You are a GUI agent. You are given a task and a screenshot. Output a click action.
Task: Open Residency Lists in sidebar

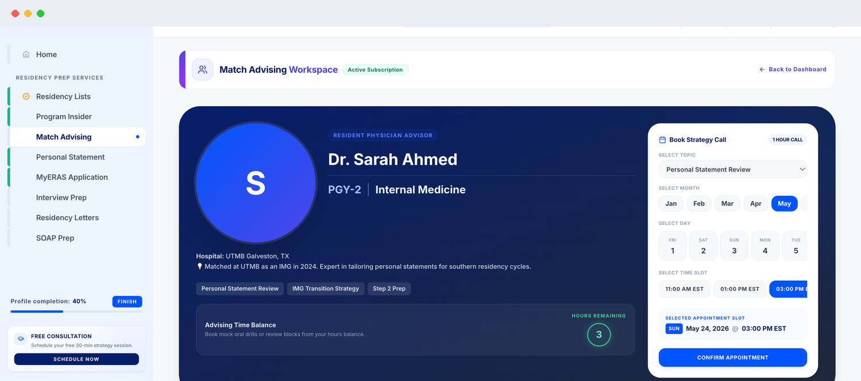click(76, 96)
